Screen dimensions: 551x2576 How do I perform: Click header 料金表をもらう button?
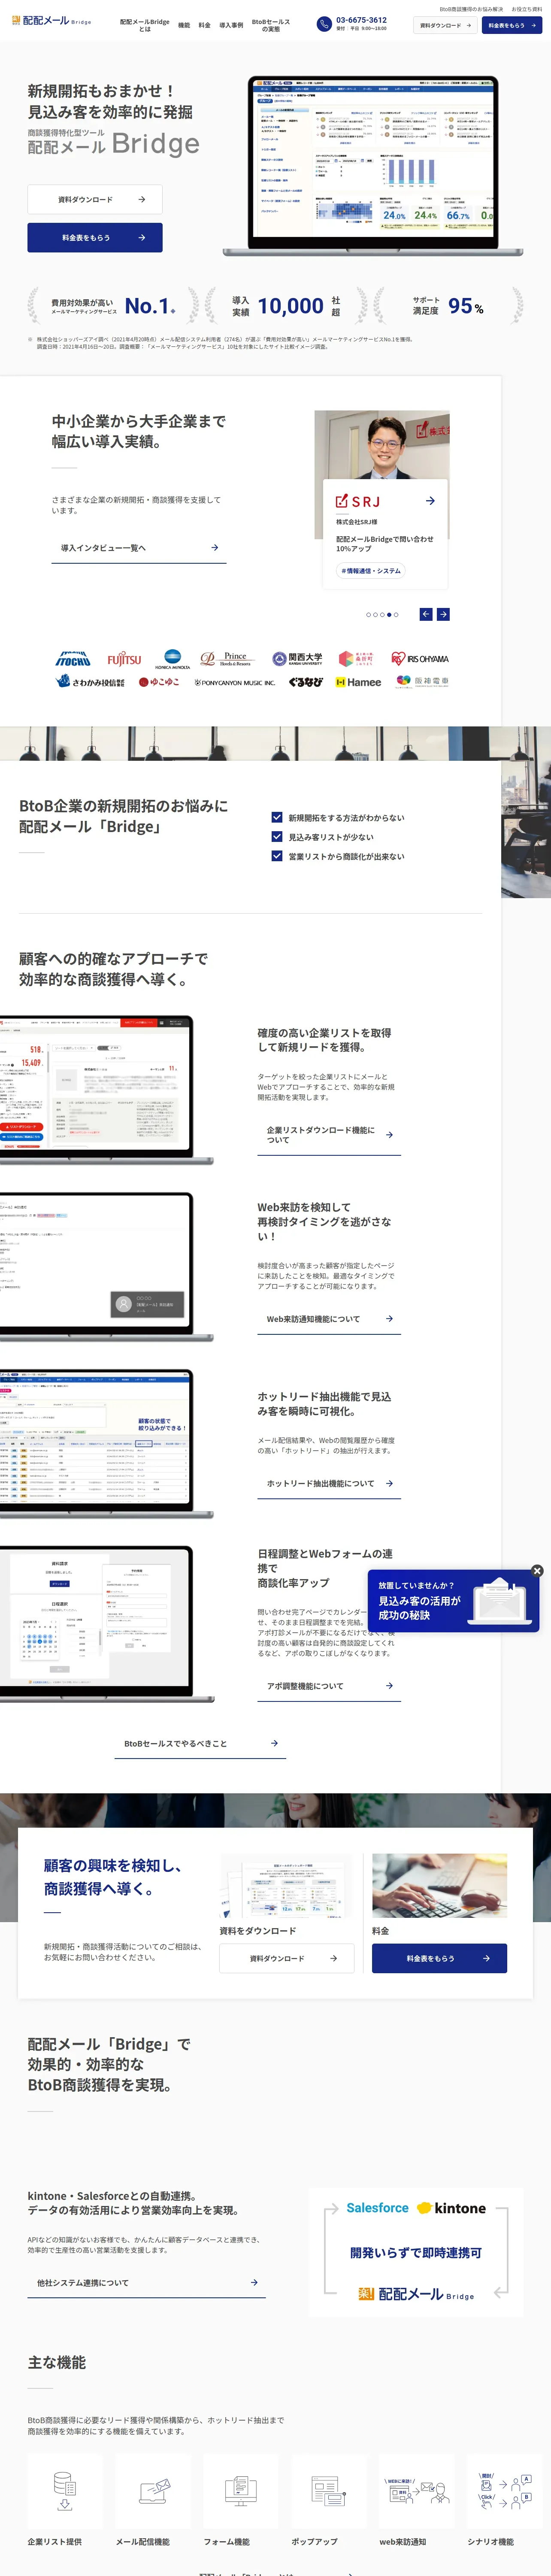point(512,25)
